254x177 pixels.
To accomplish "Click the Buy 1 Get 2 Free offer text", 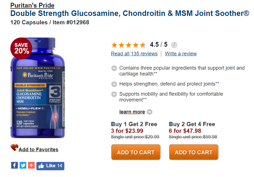I will click(x=134, y=124).
